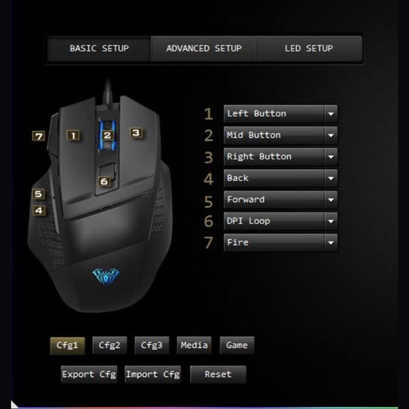This screenshot has height=409, width=409.
Task: Click the number 6 DPI button marker
Action: (x=104, y=181)
